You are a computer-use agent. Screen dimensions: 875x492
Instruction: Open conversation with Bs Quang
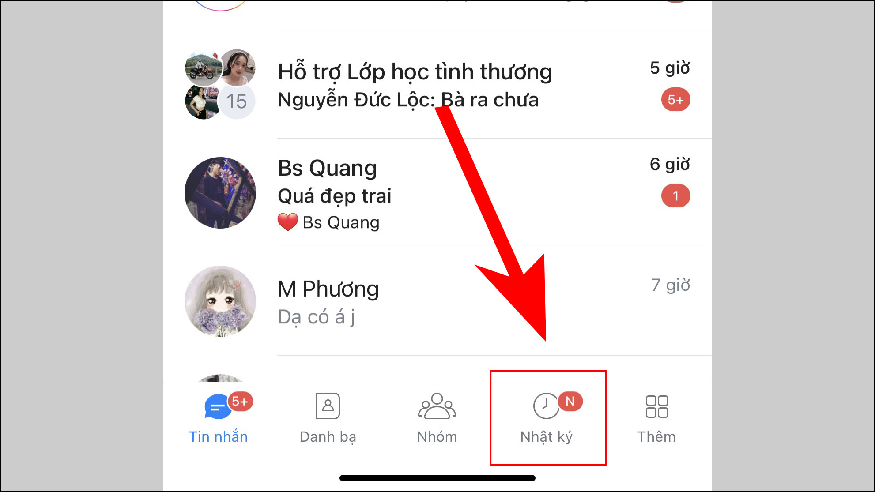coord(437,193)
